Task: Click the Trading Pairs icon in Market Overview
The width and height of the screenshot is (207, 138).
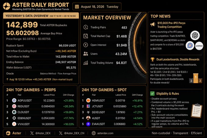Action: click(86, 27)
